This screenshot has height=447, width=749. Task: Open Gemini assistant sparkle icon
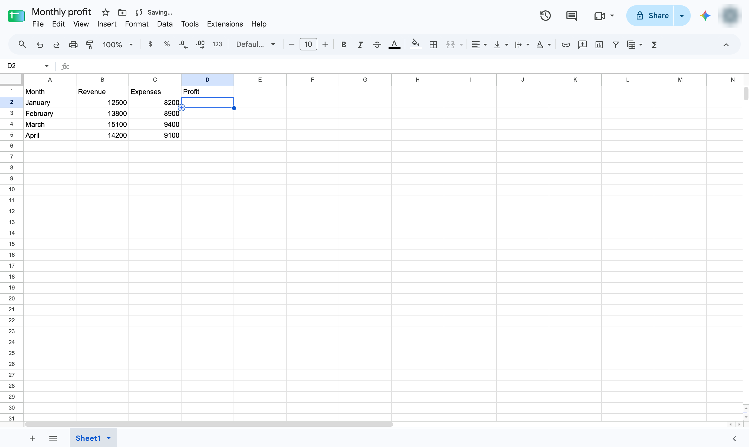coord(705,16)
